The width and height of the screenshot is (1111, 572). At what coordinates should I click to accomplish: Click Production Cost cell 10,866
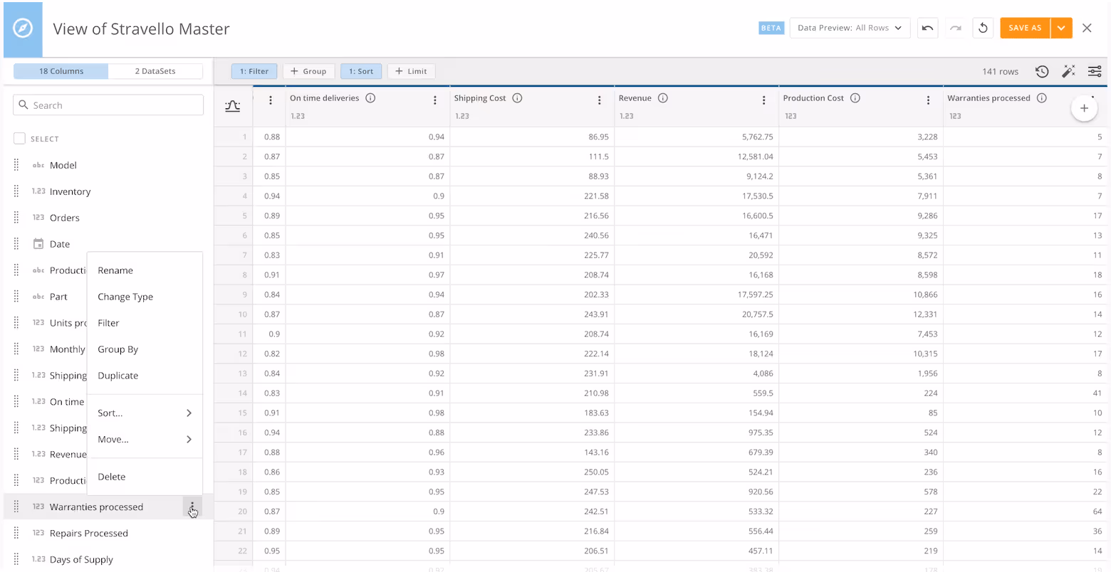pos(860,294)
